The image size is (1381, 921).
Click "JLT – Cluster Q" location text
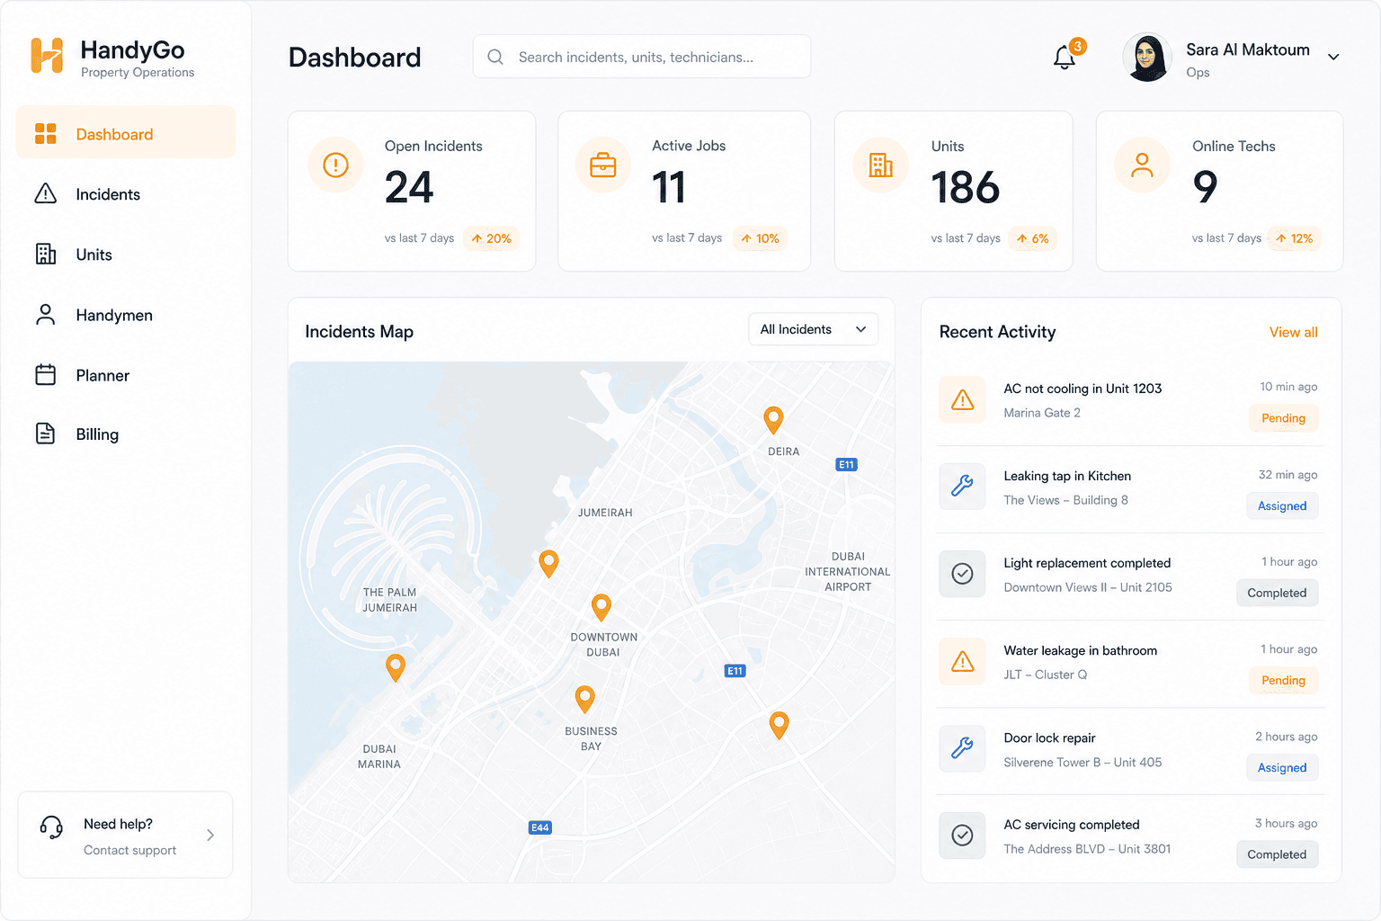pyautogui.click(x=1045, y=675)
